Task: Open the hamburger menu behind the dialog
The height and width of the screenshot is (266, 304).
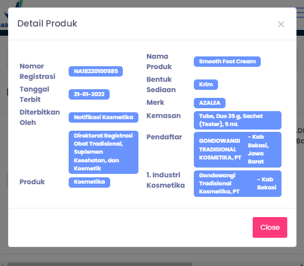Action: pos(301,13)
